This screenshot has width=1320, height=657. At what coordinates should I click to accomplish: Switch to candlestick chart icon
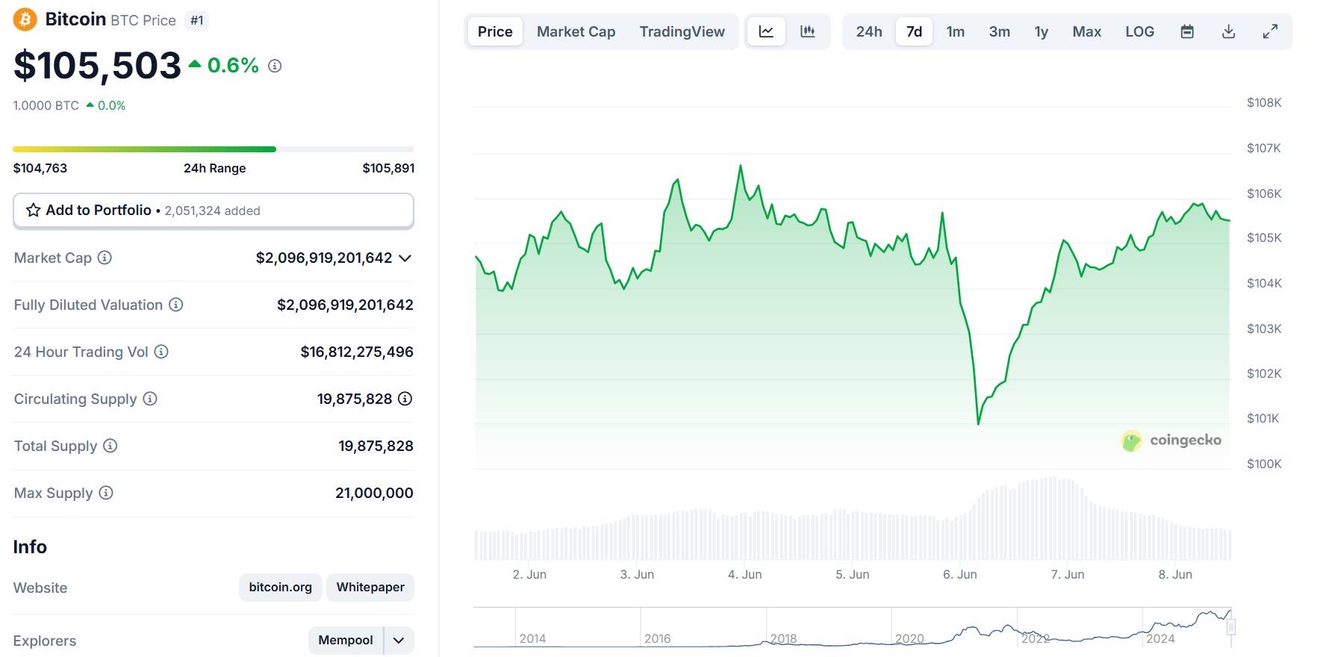[x=807, y=31]
